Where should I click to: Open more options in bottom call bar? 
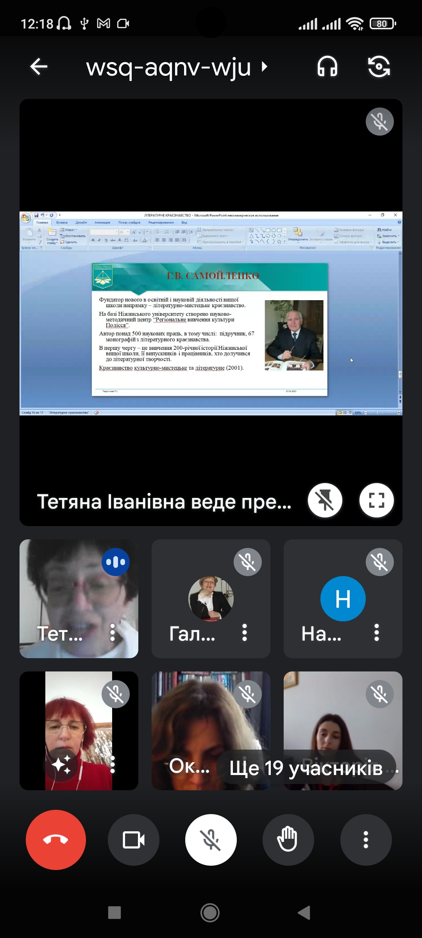pyautogui.click(x=366, y=840)
